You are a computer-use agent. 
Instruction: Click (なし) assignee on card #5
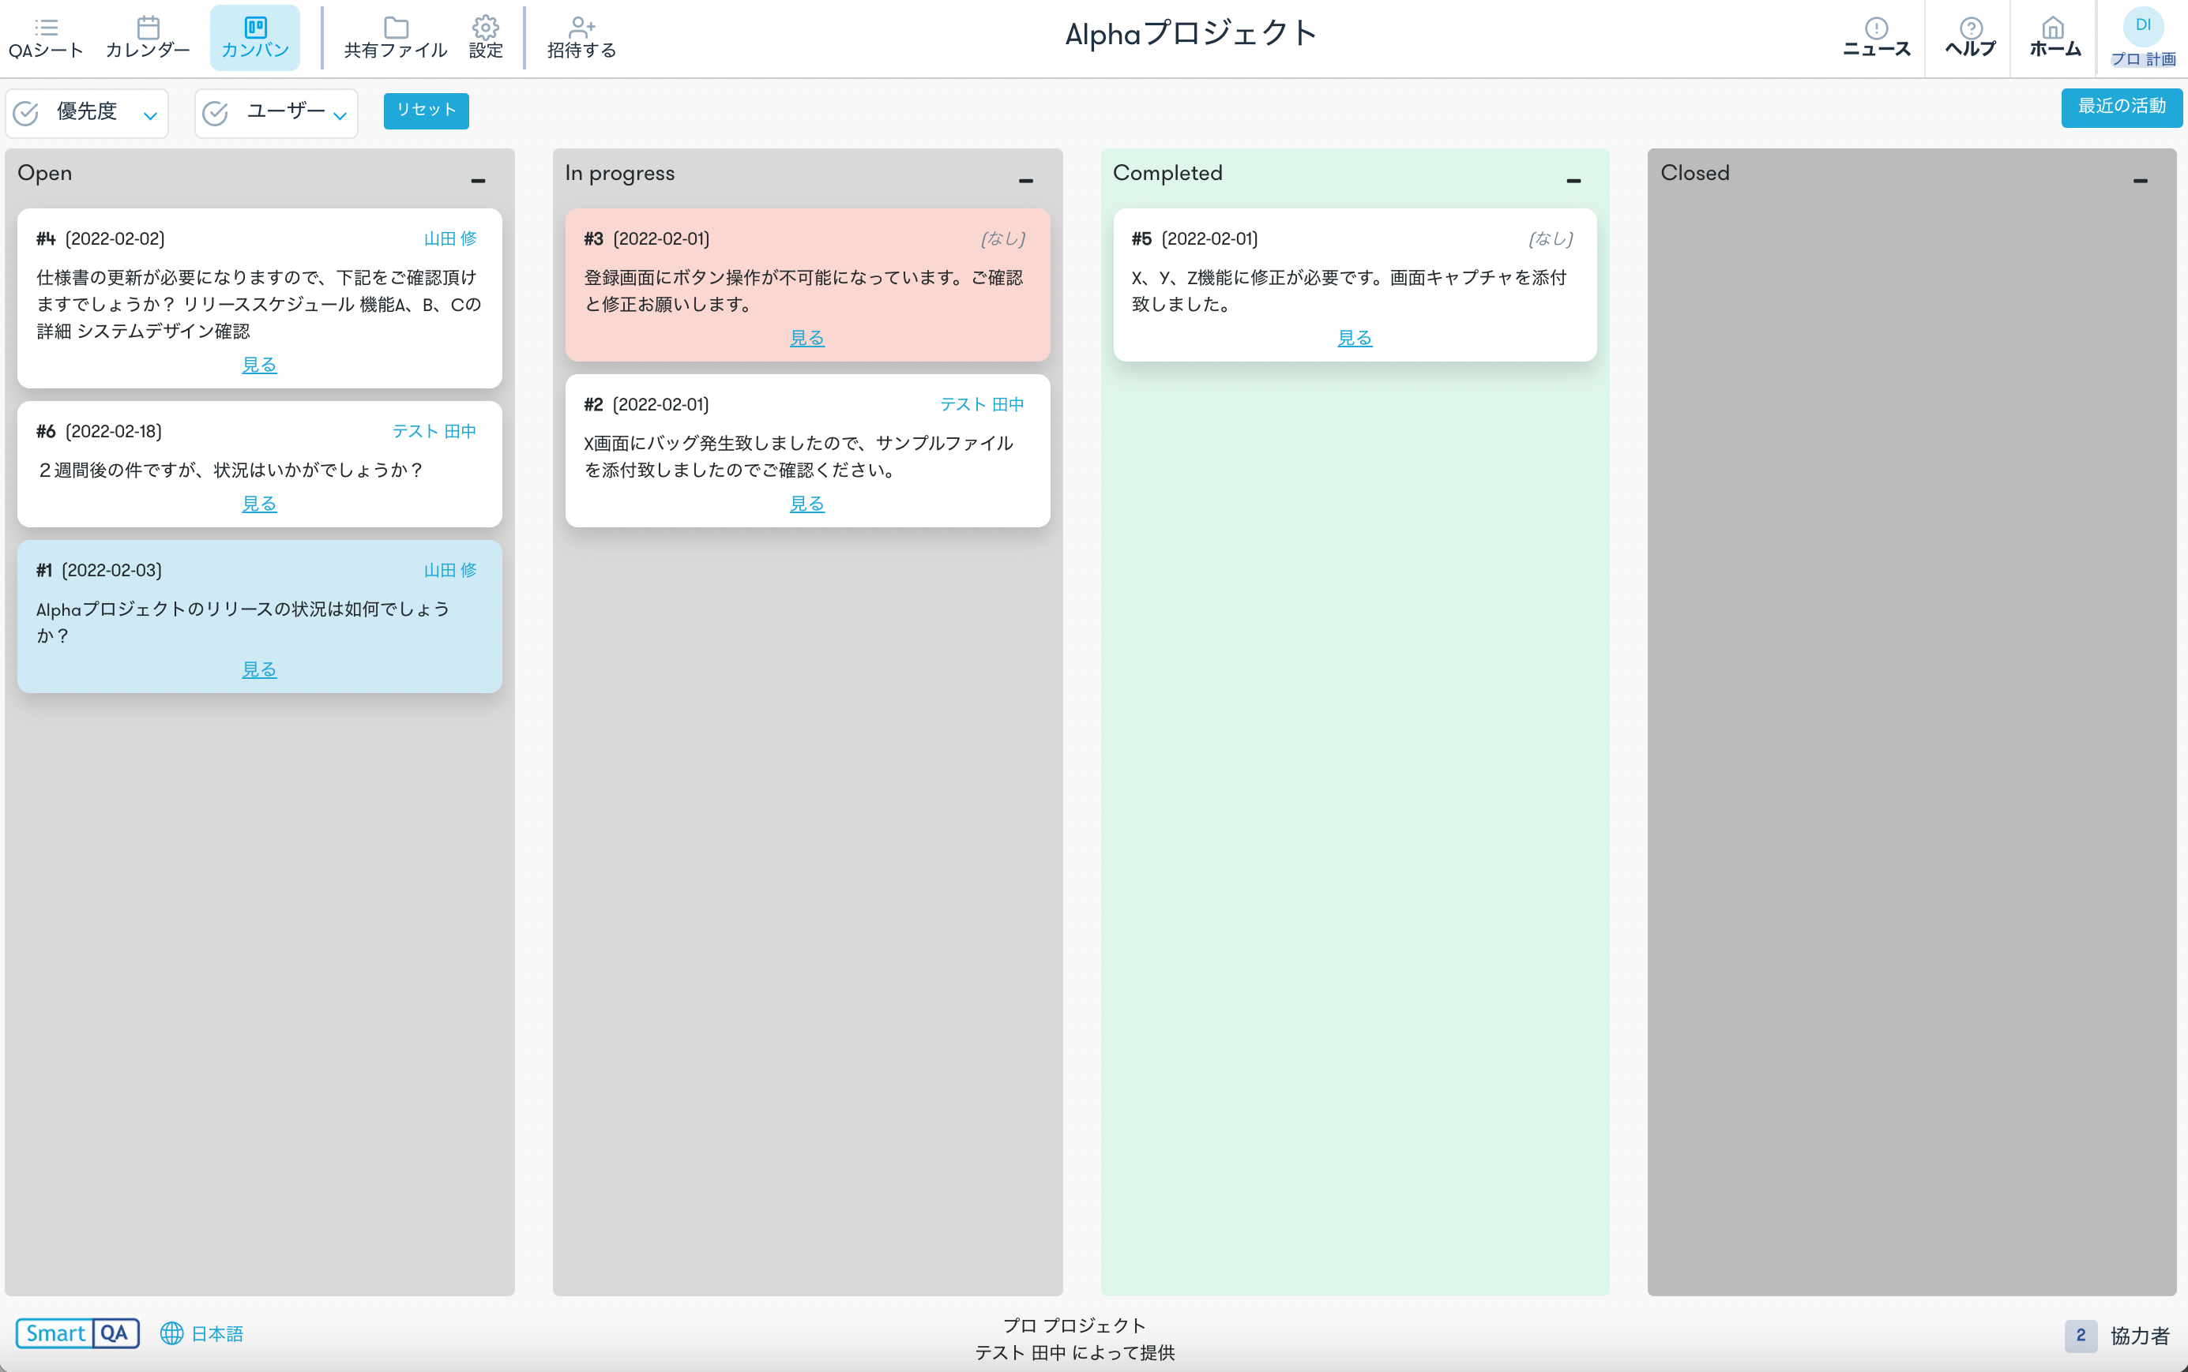[1551, 238]
